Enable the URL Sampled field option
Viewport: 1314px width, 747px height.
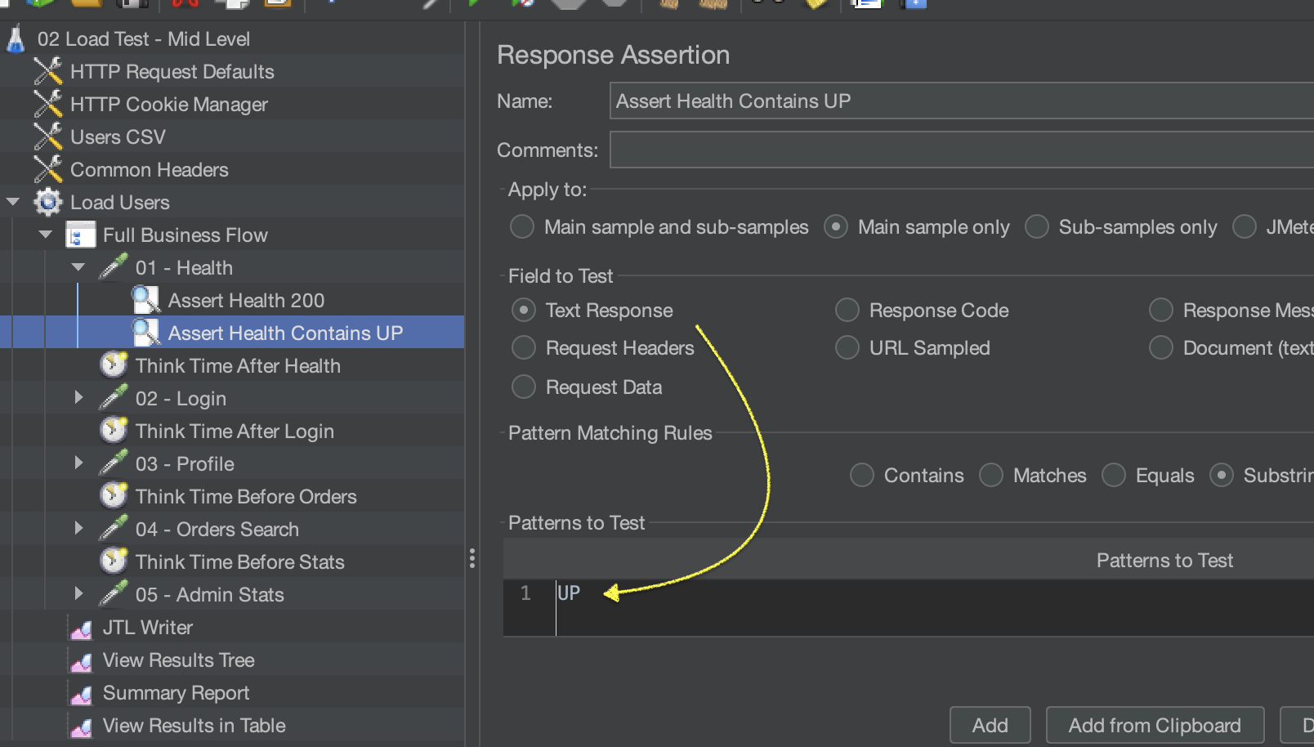[x=847, y=348]
